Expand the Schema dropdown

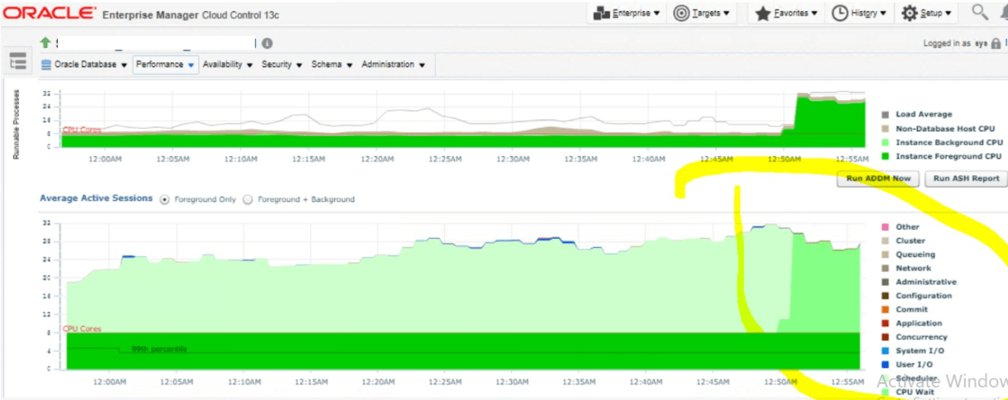tap(332, 65)
